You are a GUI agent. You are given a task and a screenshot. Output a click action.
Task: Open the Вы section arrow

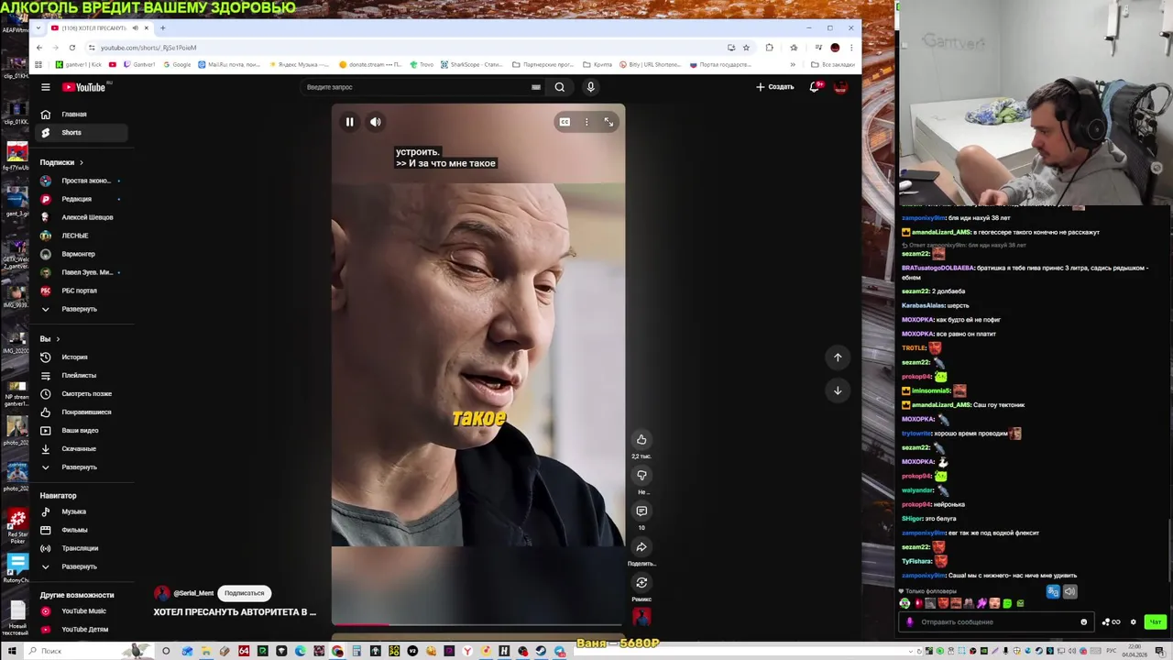click(58, 339)
